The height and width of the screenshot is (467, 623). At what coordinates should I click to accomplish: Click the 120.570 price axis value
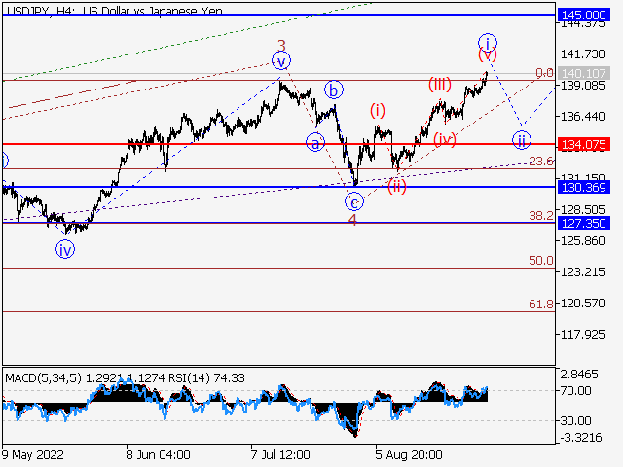pos(582,304)
